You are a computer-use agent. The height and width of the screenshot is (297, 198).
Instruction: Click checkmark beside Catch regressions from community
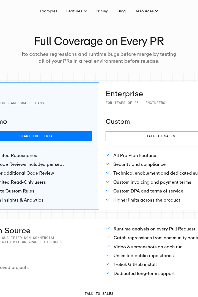point(108,237)
